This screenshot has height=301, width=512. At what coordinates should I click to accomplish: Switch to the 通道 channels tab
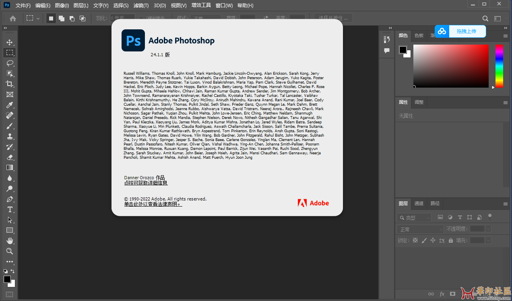[x=419, y=203]
